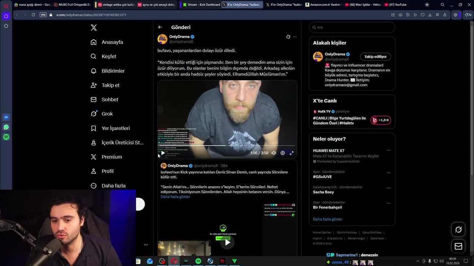Viewport: 474px width, 266px height.
Task: Open Messenger in Opera sidebar
Action: [6, 117]
